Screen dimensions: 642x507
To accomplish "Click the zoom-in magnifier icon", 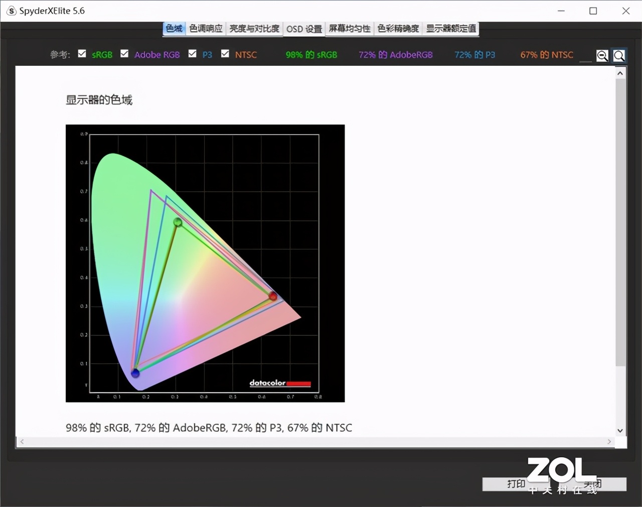I will [x=619, y=56].
